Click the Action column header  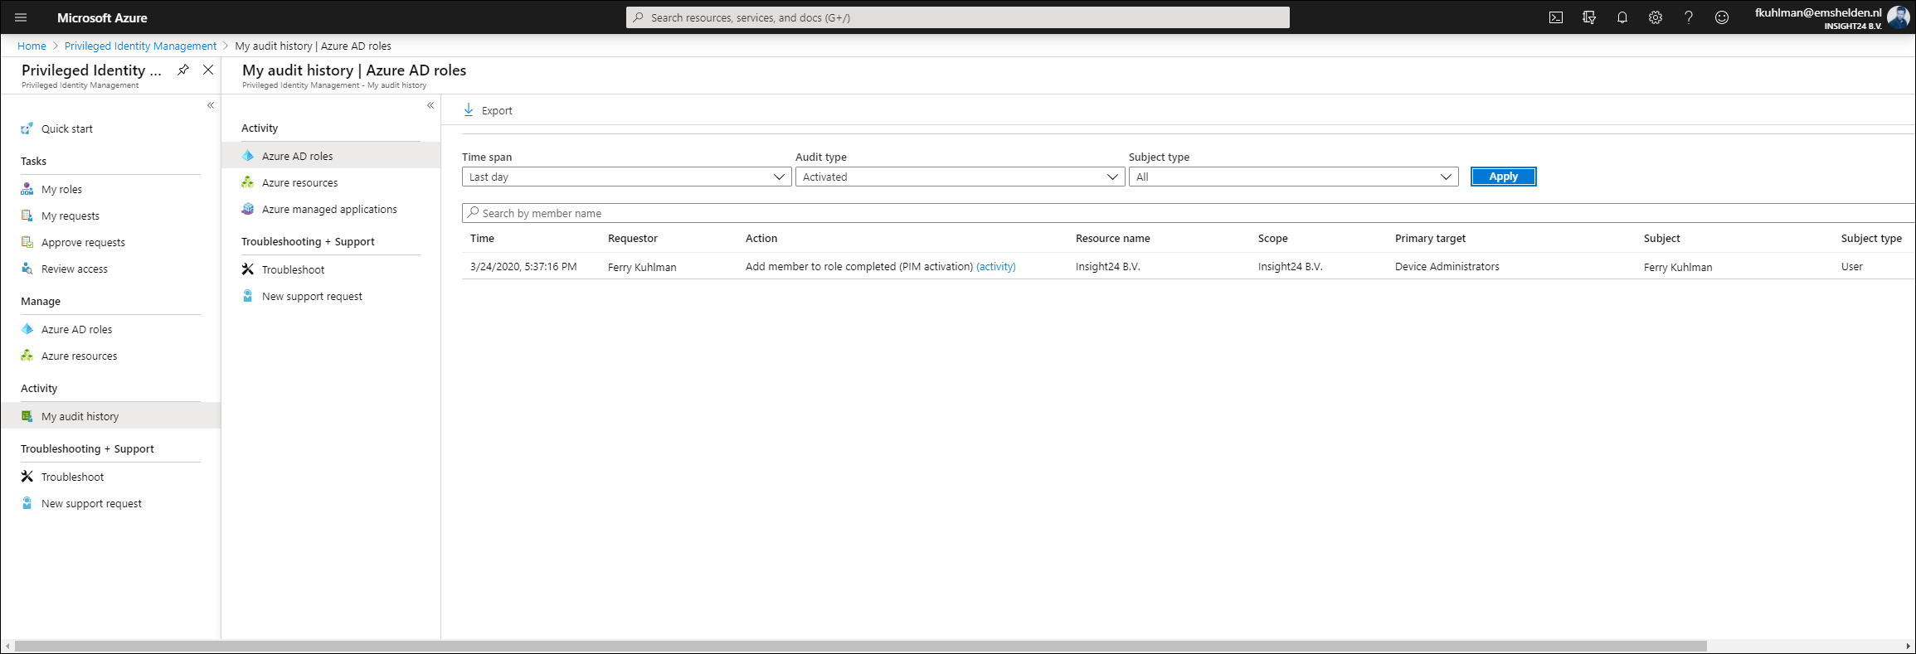pos(761,238)
